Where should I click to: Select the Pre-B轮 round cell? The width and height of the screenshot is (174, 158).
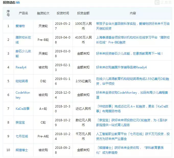click(x=43, y=40)
